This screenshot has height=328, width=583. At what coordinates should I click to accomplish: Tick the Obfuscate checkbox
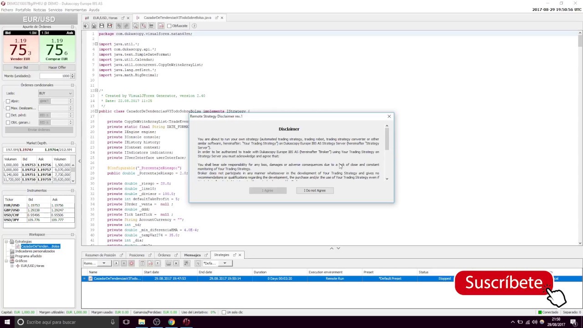[x=169, y=26]
